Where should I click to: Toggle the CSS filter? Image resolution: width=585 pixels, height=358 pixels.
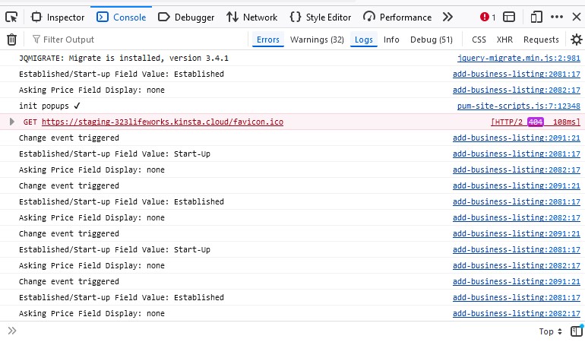(x=479, y=40)
